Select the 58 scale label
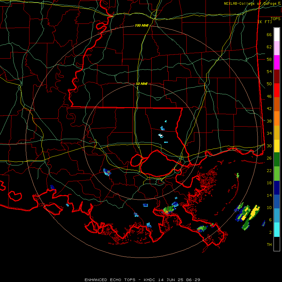This screenshot has height=282, width=282. coord(269,59)
